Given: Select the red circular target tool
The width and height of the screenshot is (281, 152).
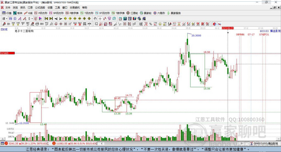Looking at the screenshot, I should [56, 24].
